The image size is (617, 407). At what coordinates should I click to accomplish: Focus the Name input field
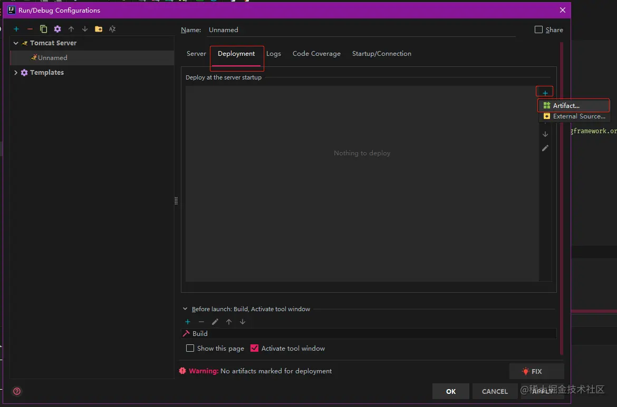361,30
